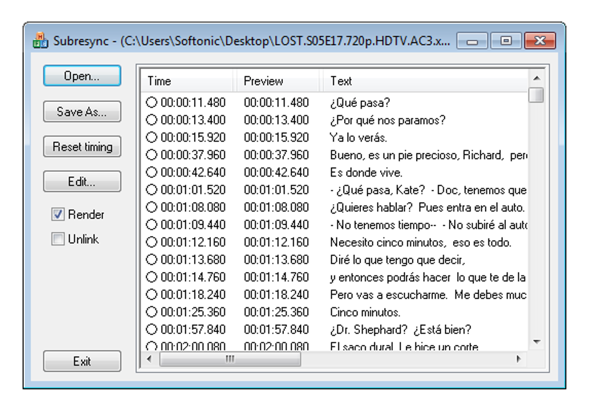Select subtitle "Bueno, es un pie precioso, Richard"
This screenshot has width=591, height=415.
(x=417, y=155)
